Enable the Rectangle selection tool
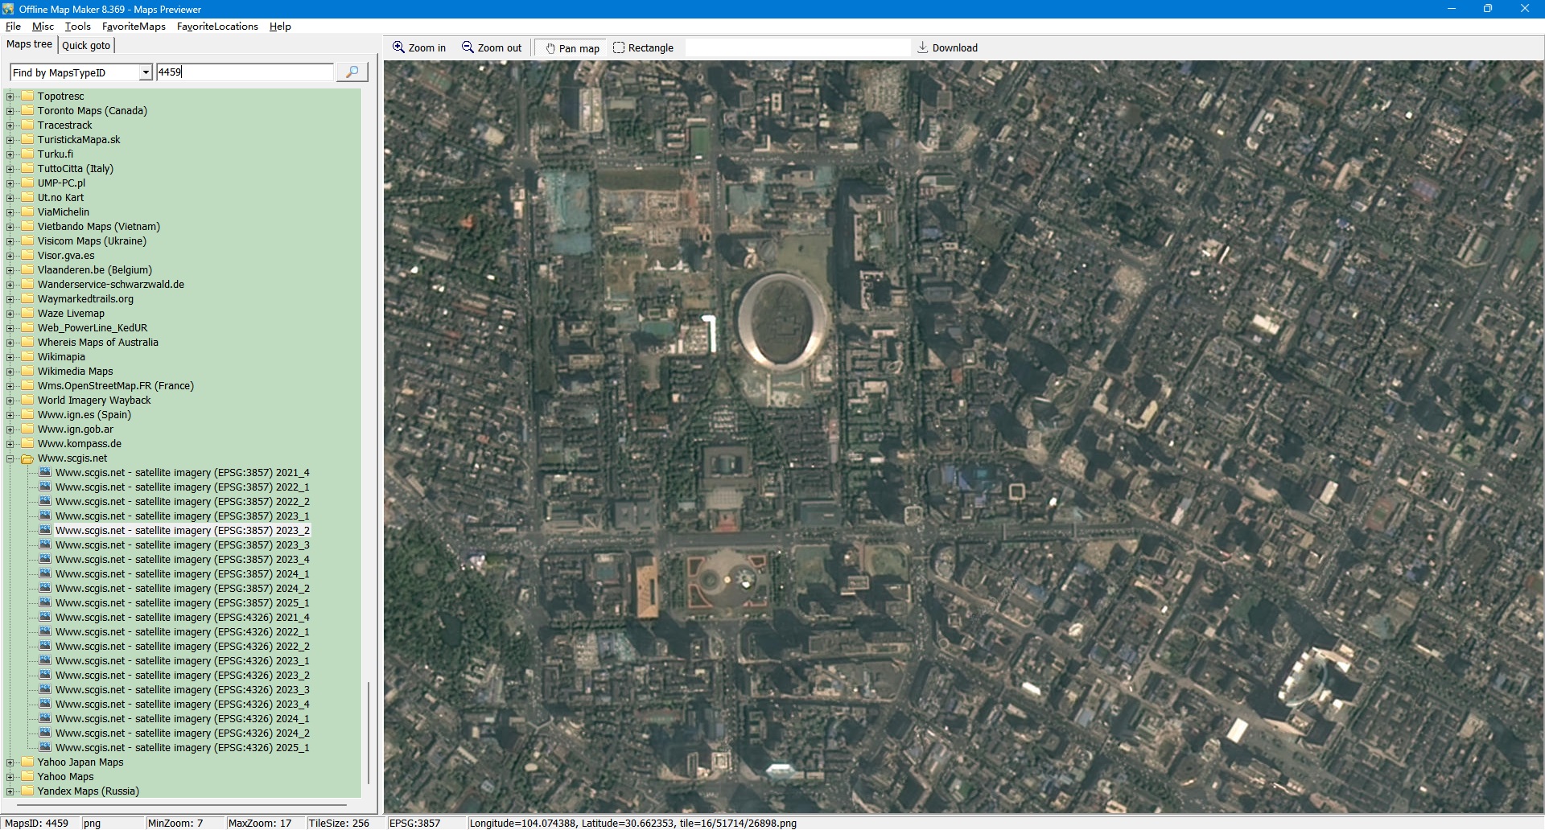The height and width of the screenshot is (830, 1545). [643, 48]
